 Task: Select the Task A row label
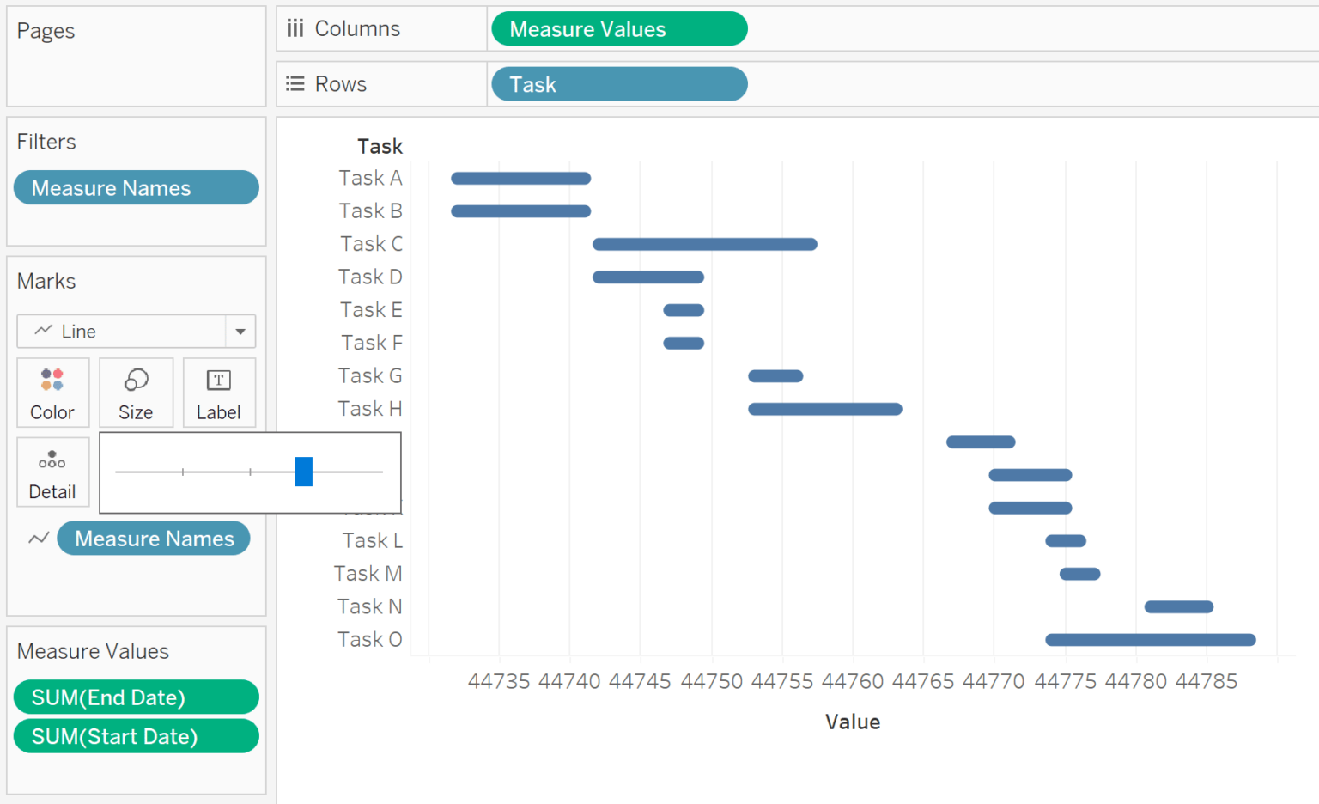370,177
